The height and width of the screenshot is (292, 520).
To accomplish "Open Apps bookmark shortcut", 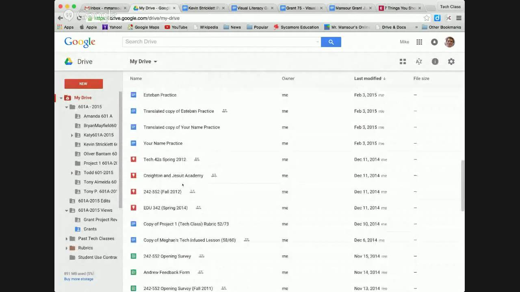I will (65, 27).
